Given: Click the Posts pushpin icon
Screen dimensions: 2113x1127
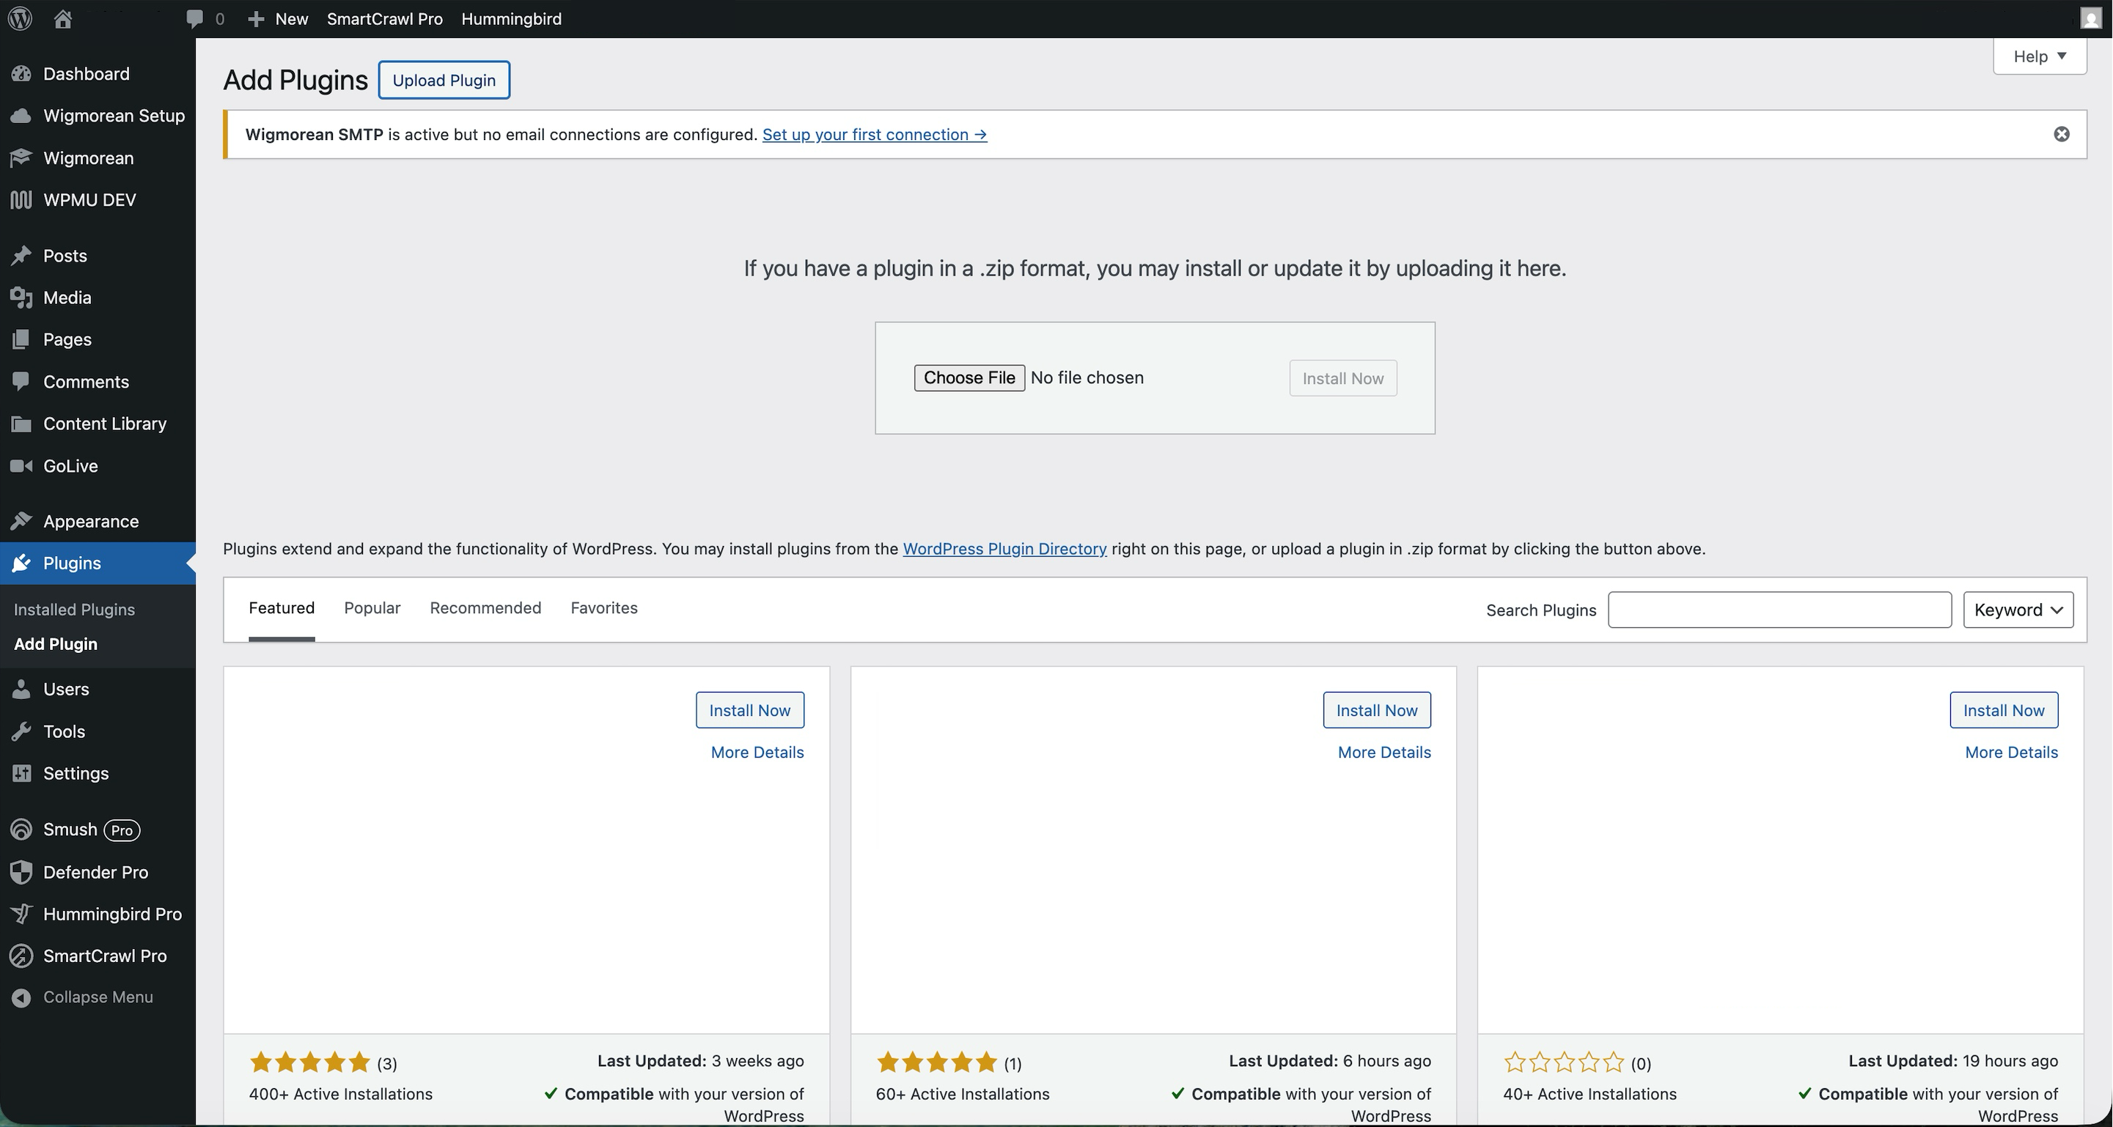Looking at the screenshot, I should (21, 256).
